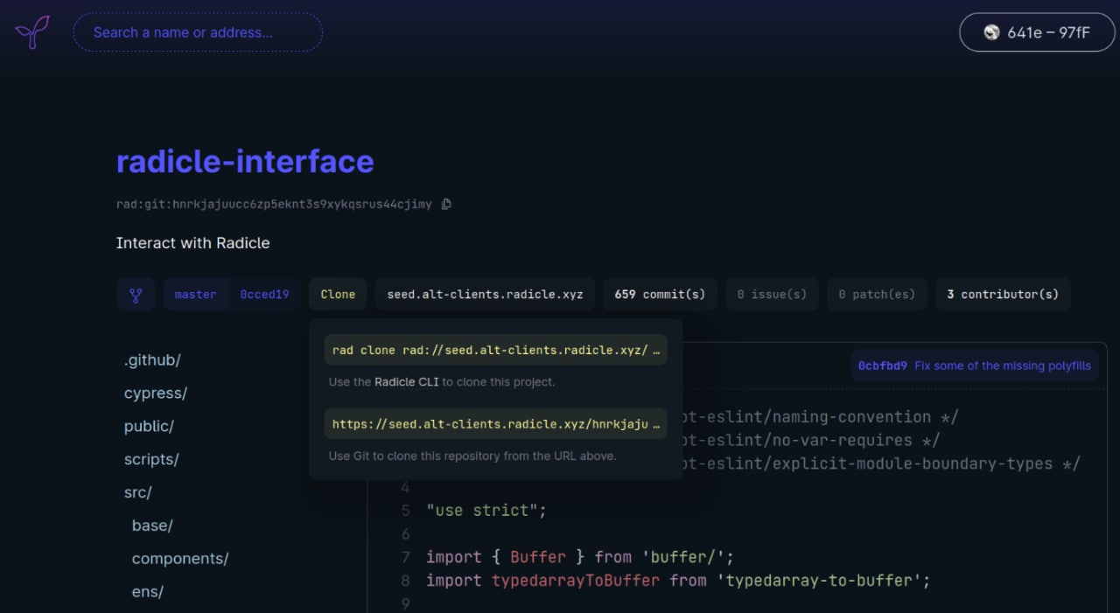Image resolution: width=1120 pixels, height=613 pixels.
Task: Collapse the src/ folder
Action: coord(138,493)
